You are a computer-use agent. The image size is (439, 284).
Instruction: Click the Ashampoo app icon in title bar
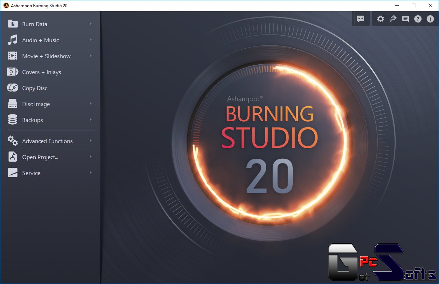click(6, 5)
